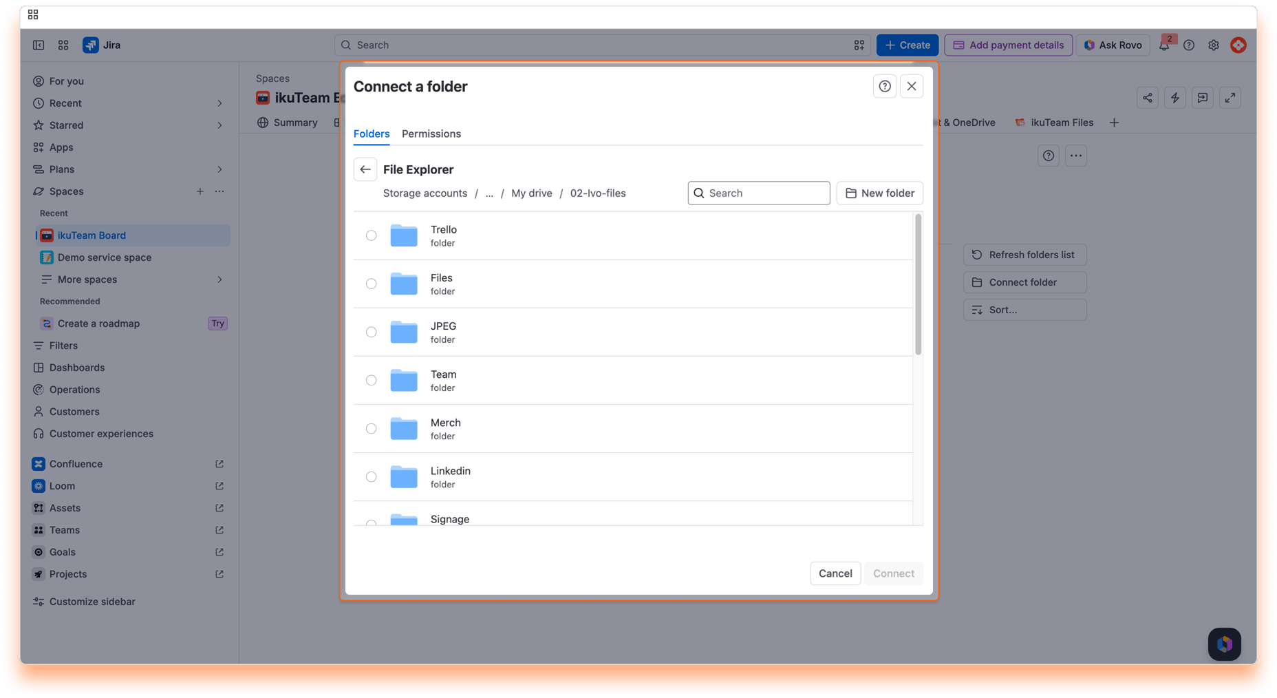Click the fullscreen expand icon

[x=1230, y=98]
